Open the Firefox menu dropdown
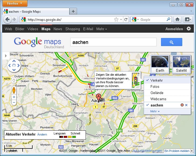196x156 pixels. pyautogui.click(x=15, y=4)
